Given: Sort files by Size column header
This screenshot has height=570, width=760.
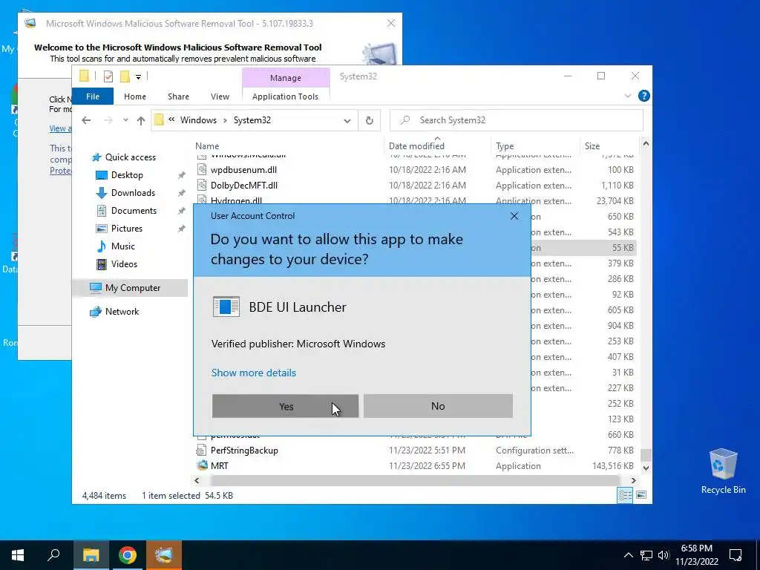Looking at the screenshot, I should coord(592,146).
